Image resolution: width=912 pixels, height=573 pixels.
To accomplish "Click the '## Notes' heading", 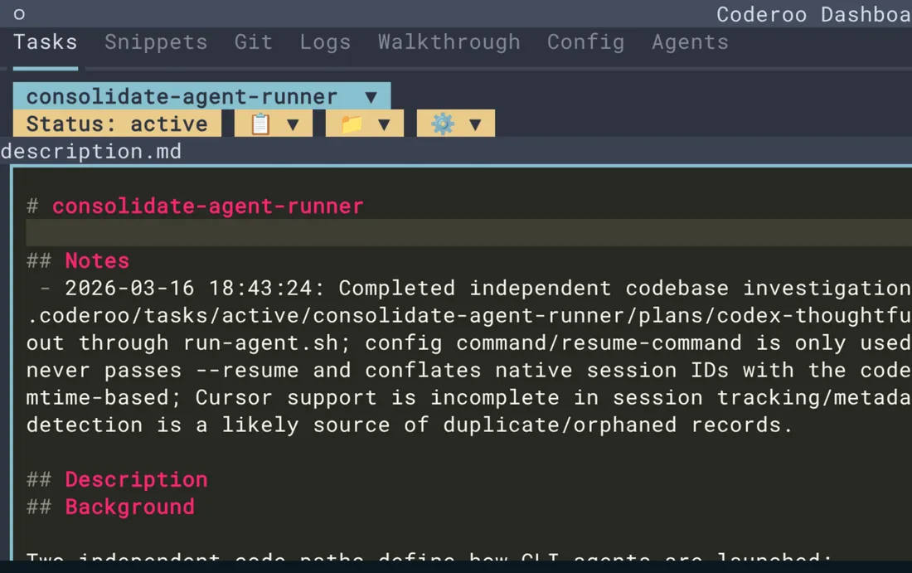I will [x=78, y=260].
